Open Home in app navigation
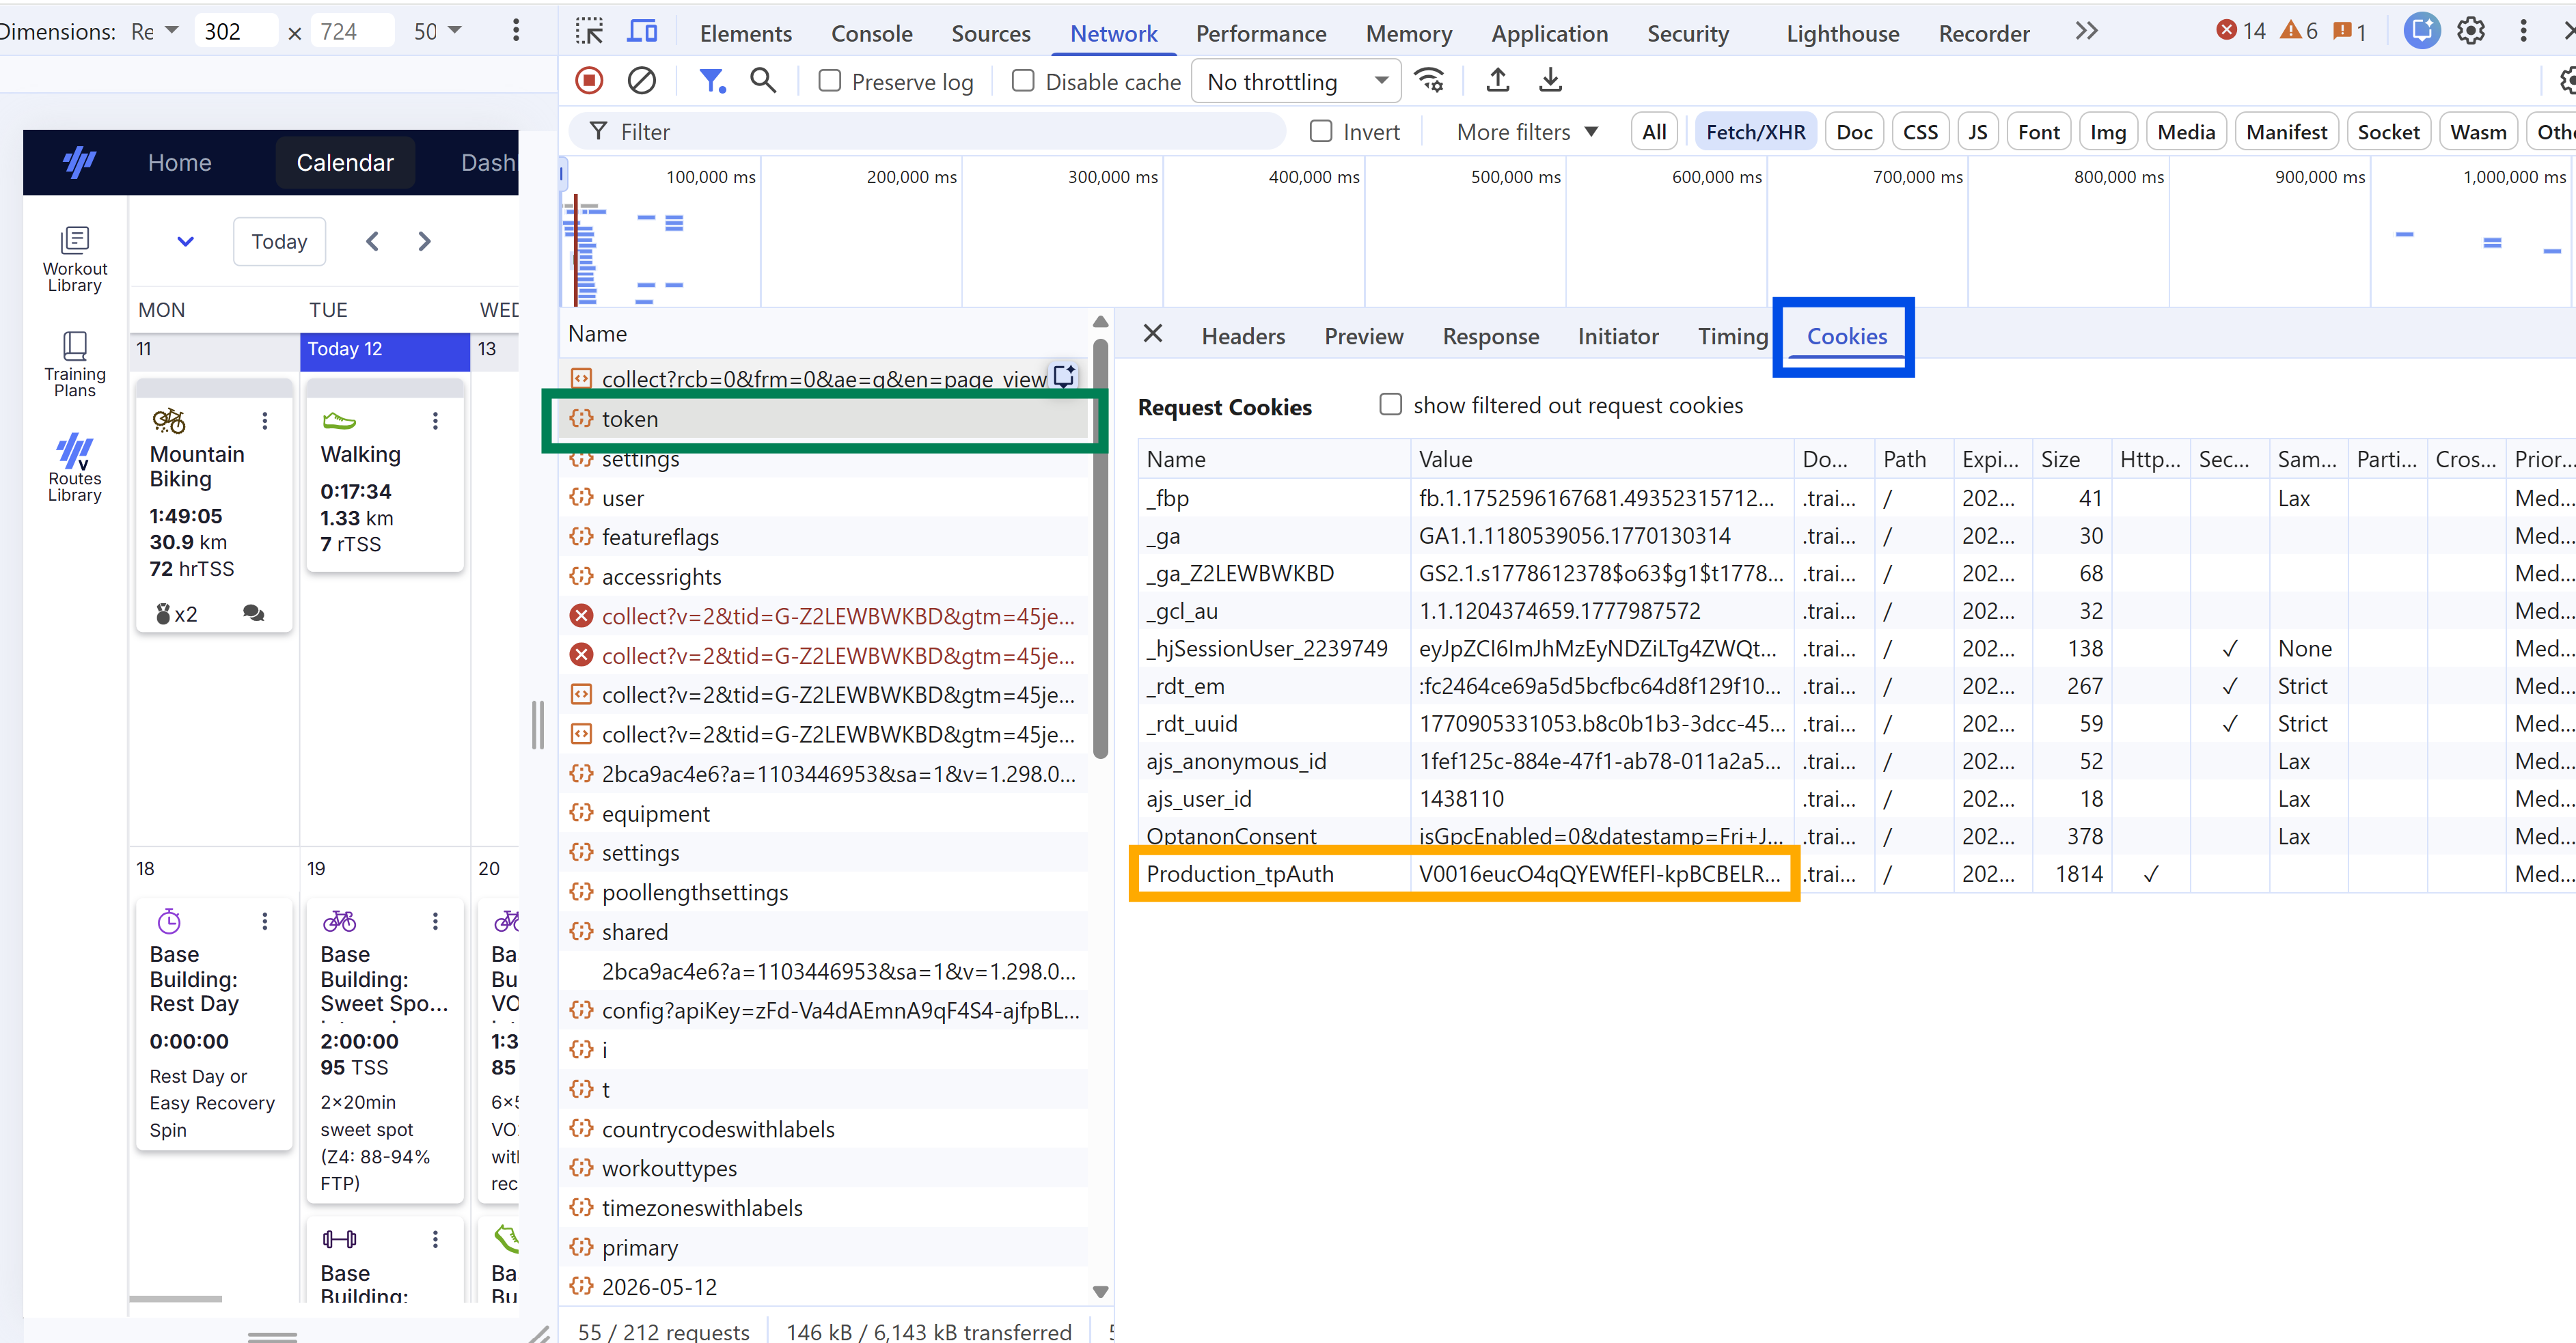This screenshot has height=1343, width=2576. (x=180, y=162)
